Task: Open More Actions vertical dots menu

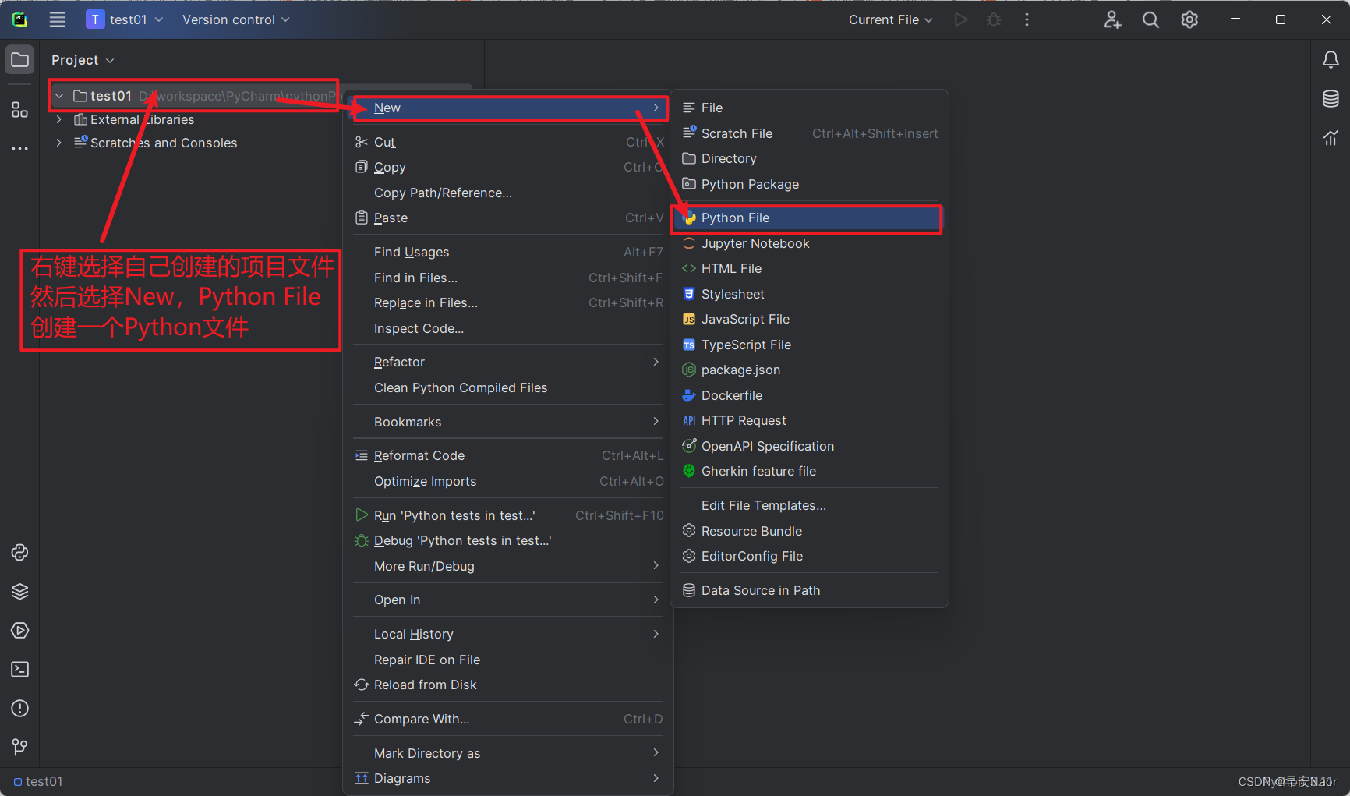Action: point(1027,19)
